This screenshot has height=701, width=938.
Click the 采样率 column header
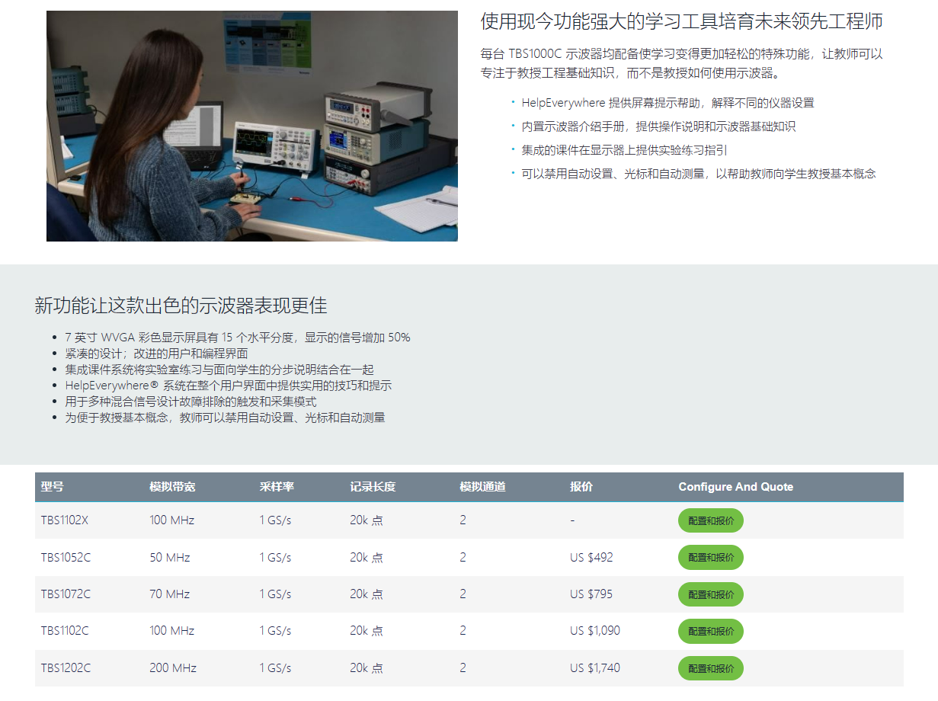(277, 487)
